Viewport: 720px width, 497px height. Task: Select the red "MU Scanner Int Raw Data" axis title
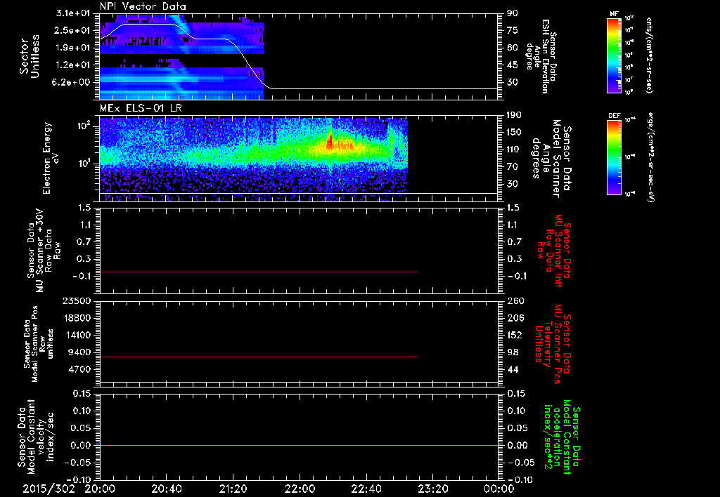coord(555,251)
